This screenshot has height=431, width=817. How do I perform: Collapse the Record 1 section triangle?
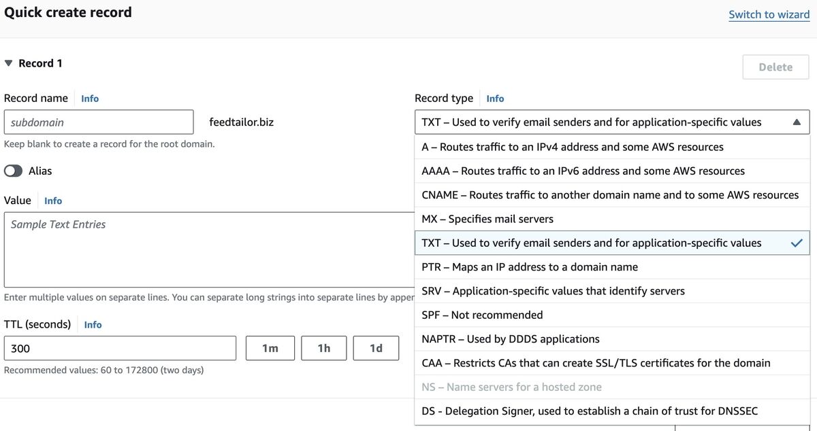[8, 63]
